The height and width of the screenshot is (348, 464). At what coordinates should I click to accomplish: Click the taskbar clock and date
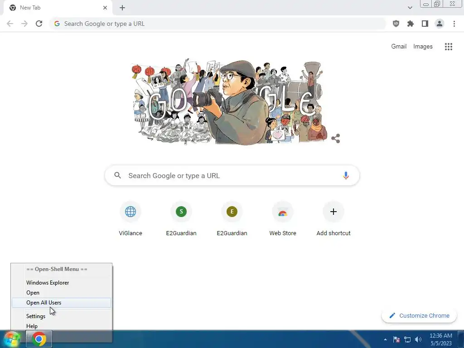coord(440,339)
